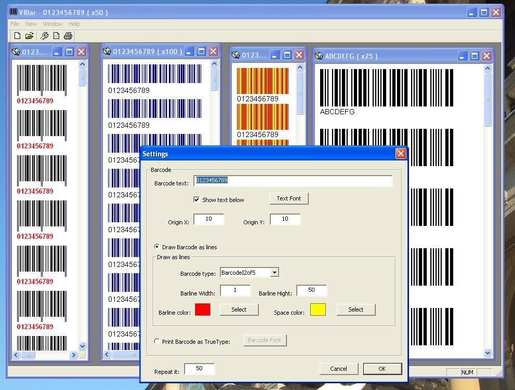Image resolution: width=515 pixels, height=390 pixels.
Task: Click the Print toolbar icon
Action: [x=68, y=36]
